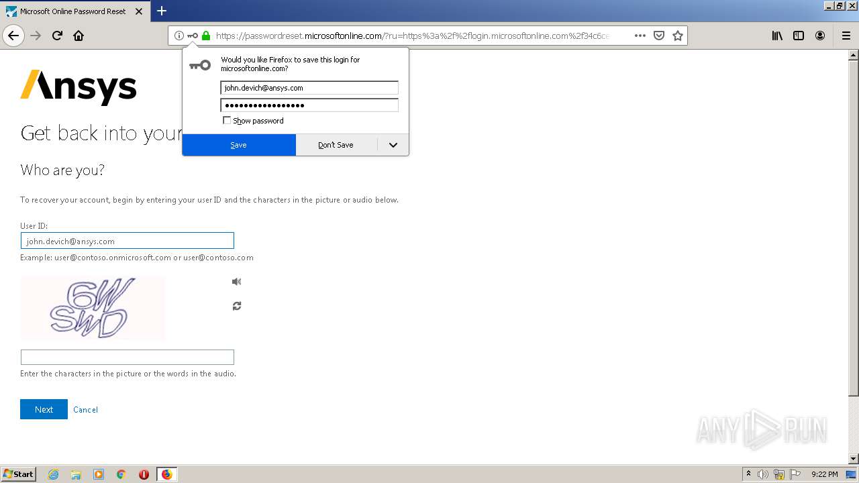Screen dimensions: 859x483
Task: Click the clock showing 9:22 PM
Action: coord(824,474)
